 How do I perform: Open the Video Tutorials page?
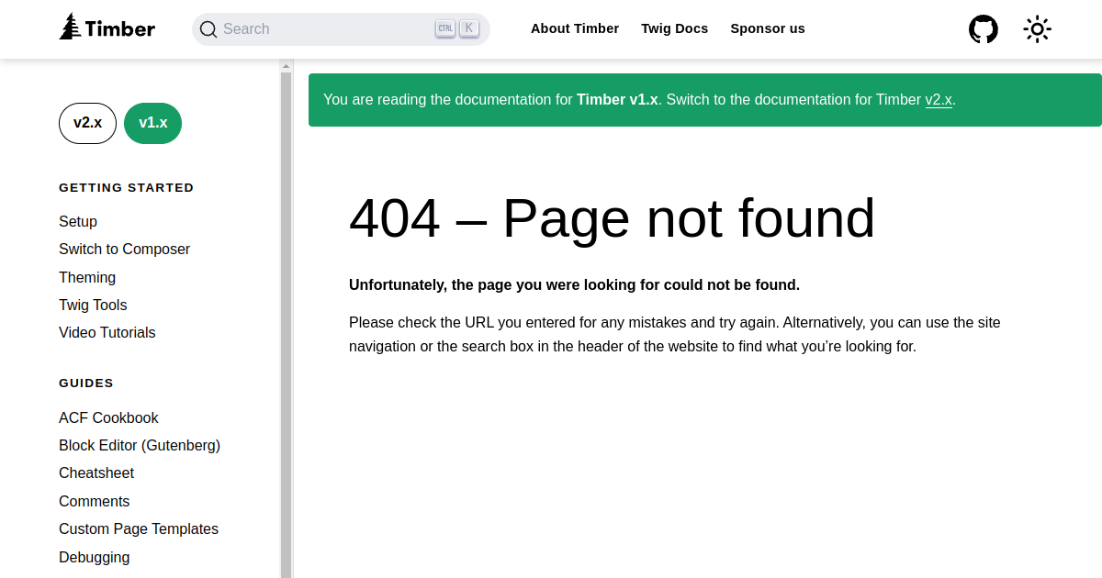[107, 332]
